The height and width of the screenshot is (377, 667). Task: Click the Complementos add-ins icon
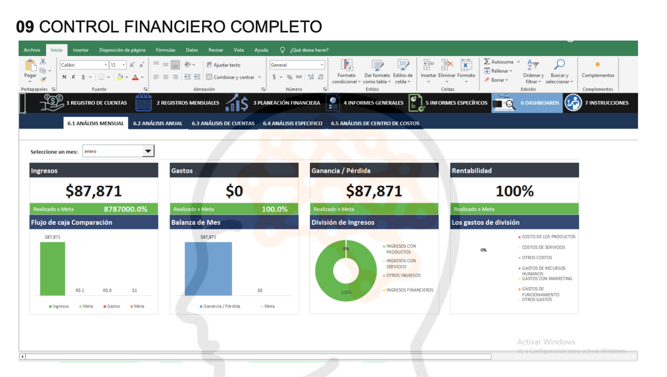[598, 65]
